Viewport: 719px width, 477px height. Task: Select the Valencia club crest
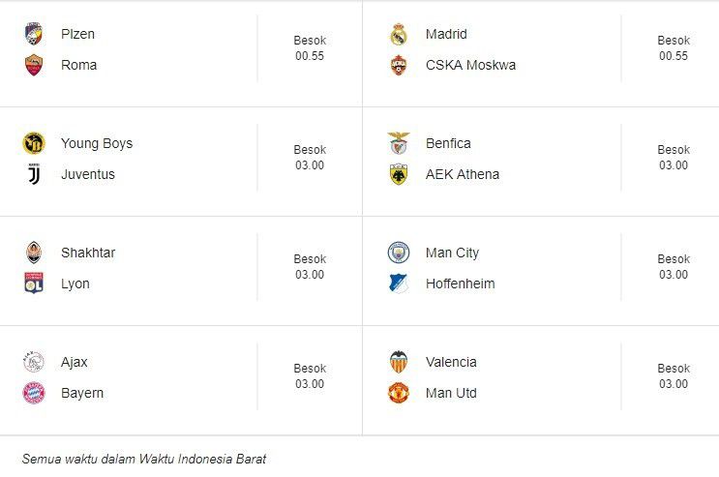(x=399, y=362)
